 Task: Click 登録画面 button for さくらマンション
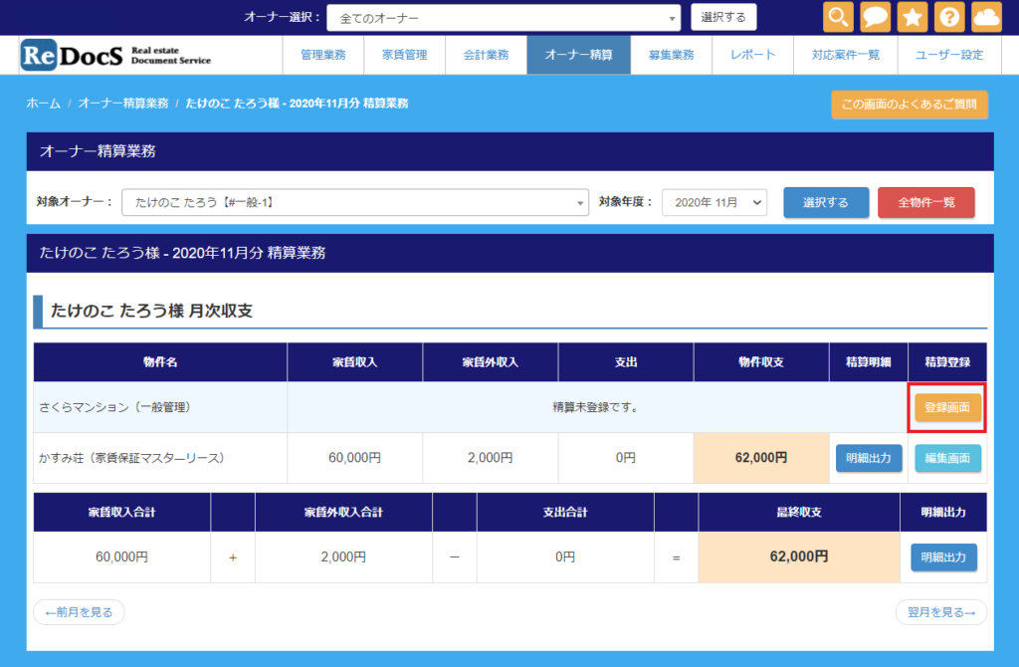(947, 407)
